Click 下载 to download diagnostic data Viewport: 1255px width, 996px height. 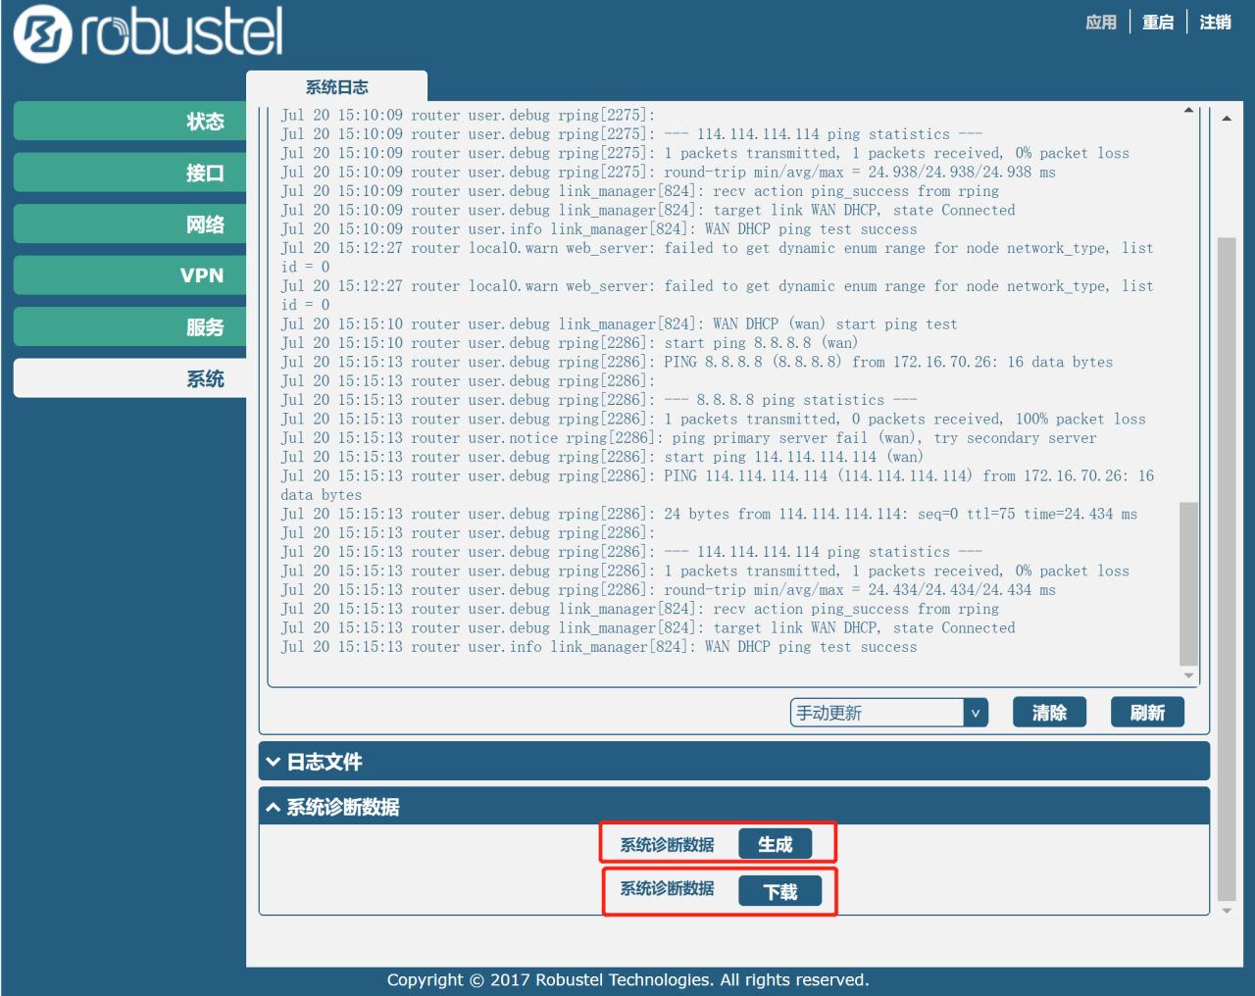pos(779,891)
